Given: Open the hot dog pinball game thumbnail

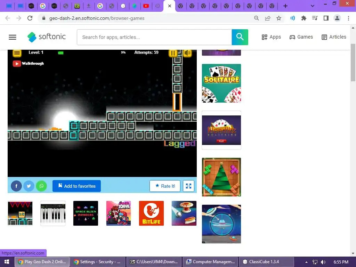Looking at the screenshot, I should pyautogui.click(x=184, y=213).
